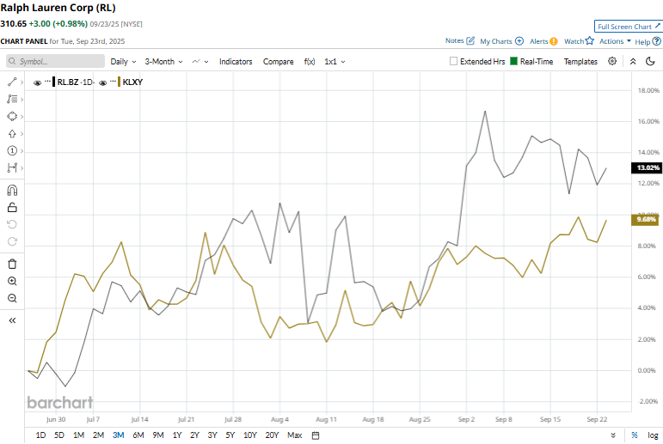Viewport: 663px width, 444px height.
Task: Click the gold KLXY color swatch
Action: (120, 82)
